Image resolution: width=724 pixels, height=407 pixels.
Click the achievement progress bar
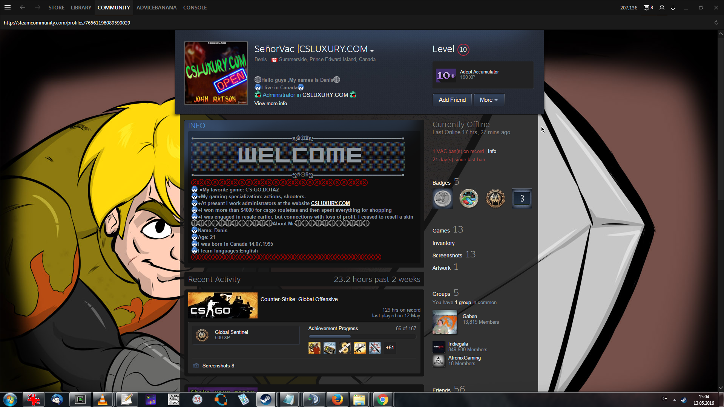(x=362, y=337)
